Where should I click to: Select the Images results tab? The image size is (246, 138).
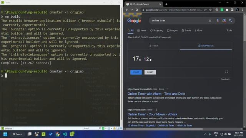pyautogui.click(x=172, y=31)
